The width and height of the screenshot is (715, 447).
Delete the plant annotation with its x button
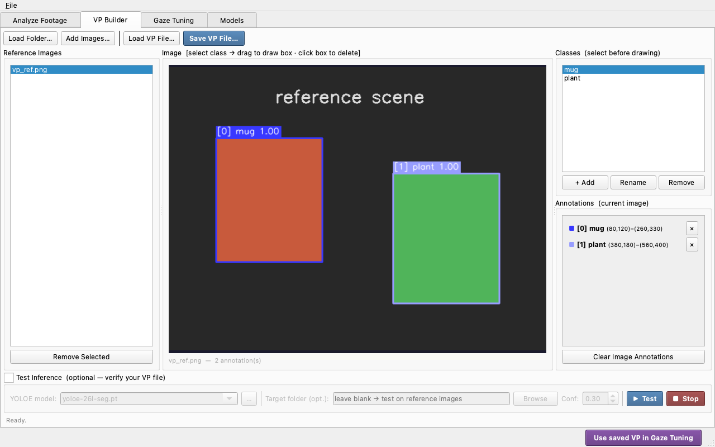(692, 245)
